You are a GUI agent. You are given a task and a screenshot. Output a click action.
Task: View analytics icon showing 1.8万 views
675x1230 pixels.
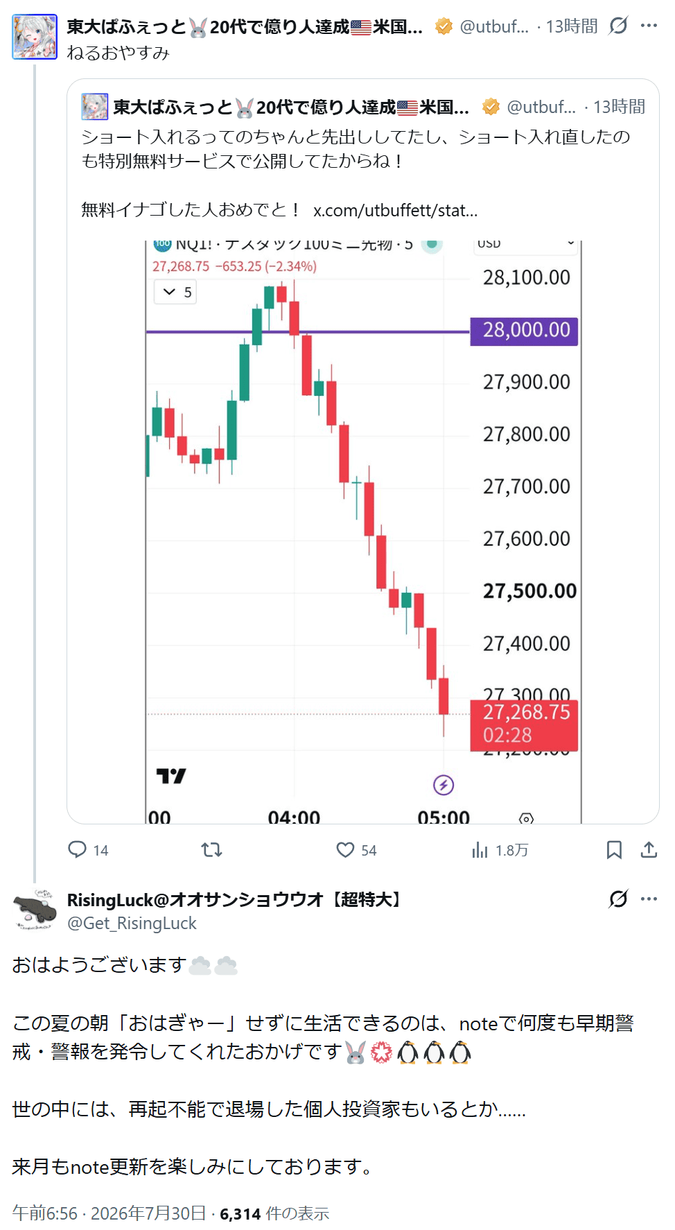click(x=480, y=849)
